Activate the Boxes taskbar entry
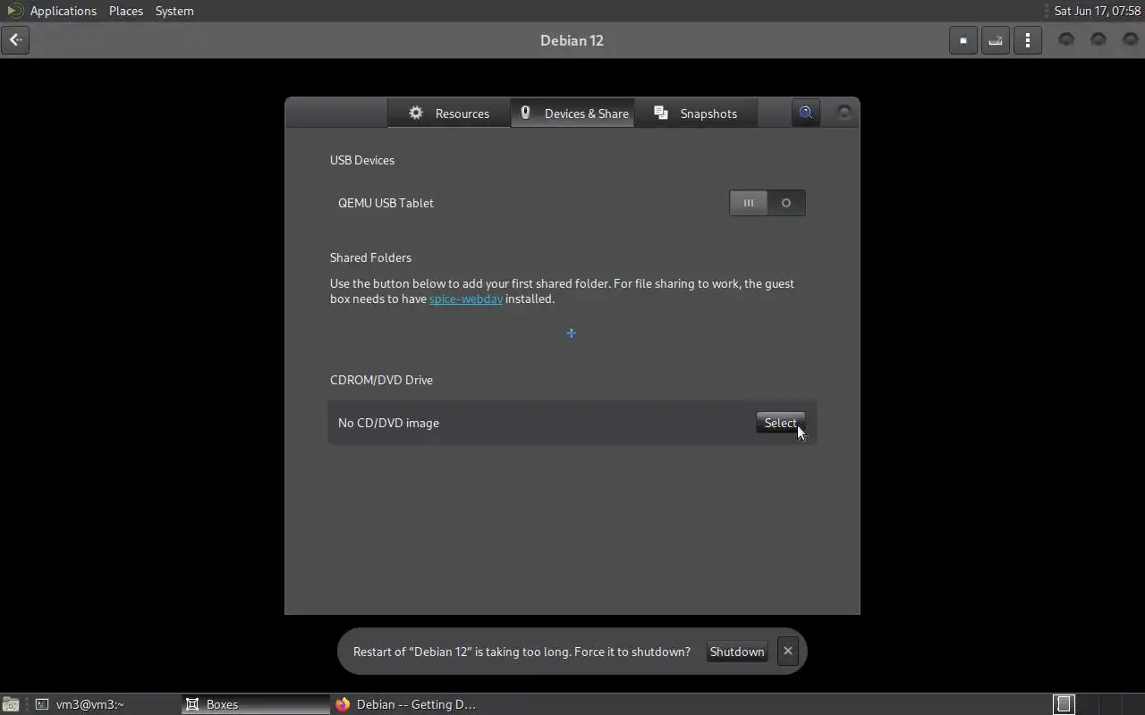Viewport: 1145px width, 715px height. [256, 704]
